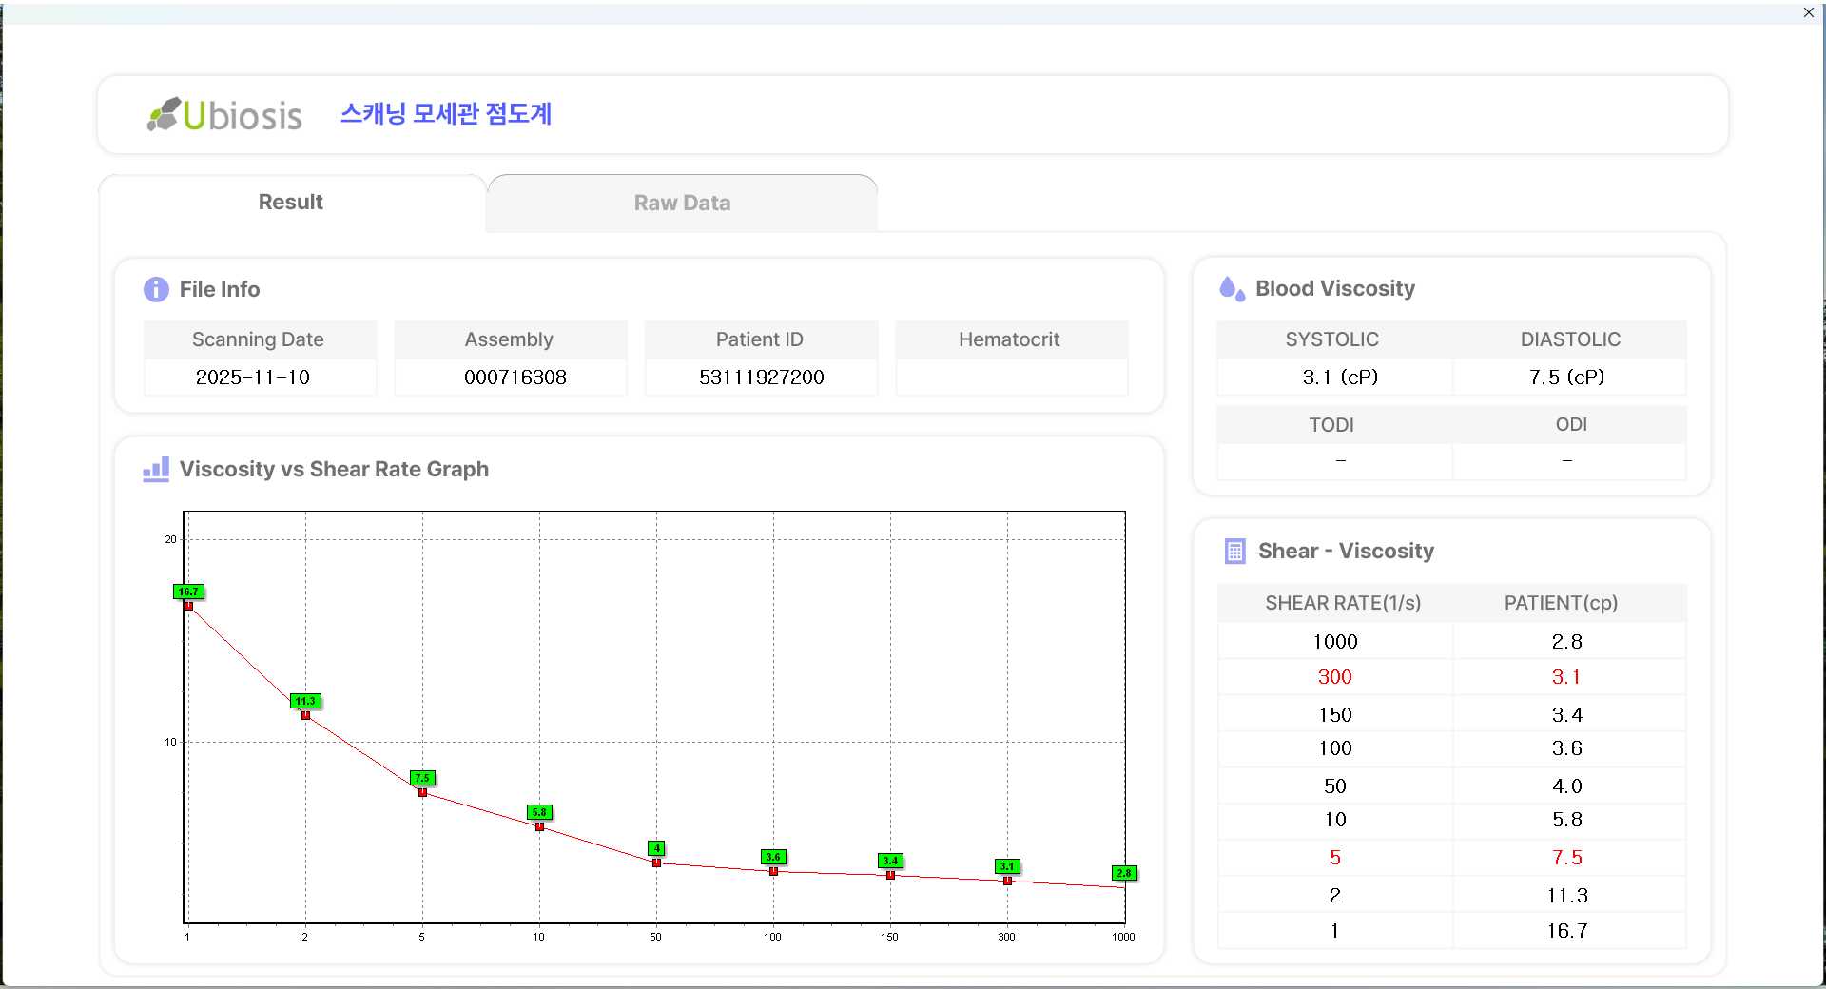Select the red shear rate 5 row
Image resolution: width=1826 pixels, height=989 pixels.
[1334, 858]
